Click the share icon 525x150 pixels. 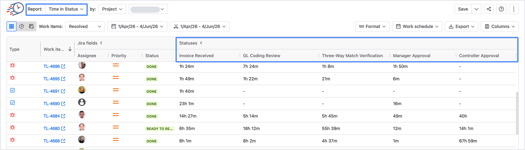pyautogui.click(x=489, y=9)
